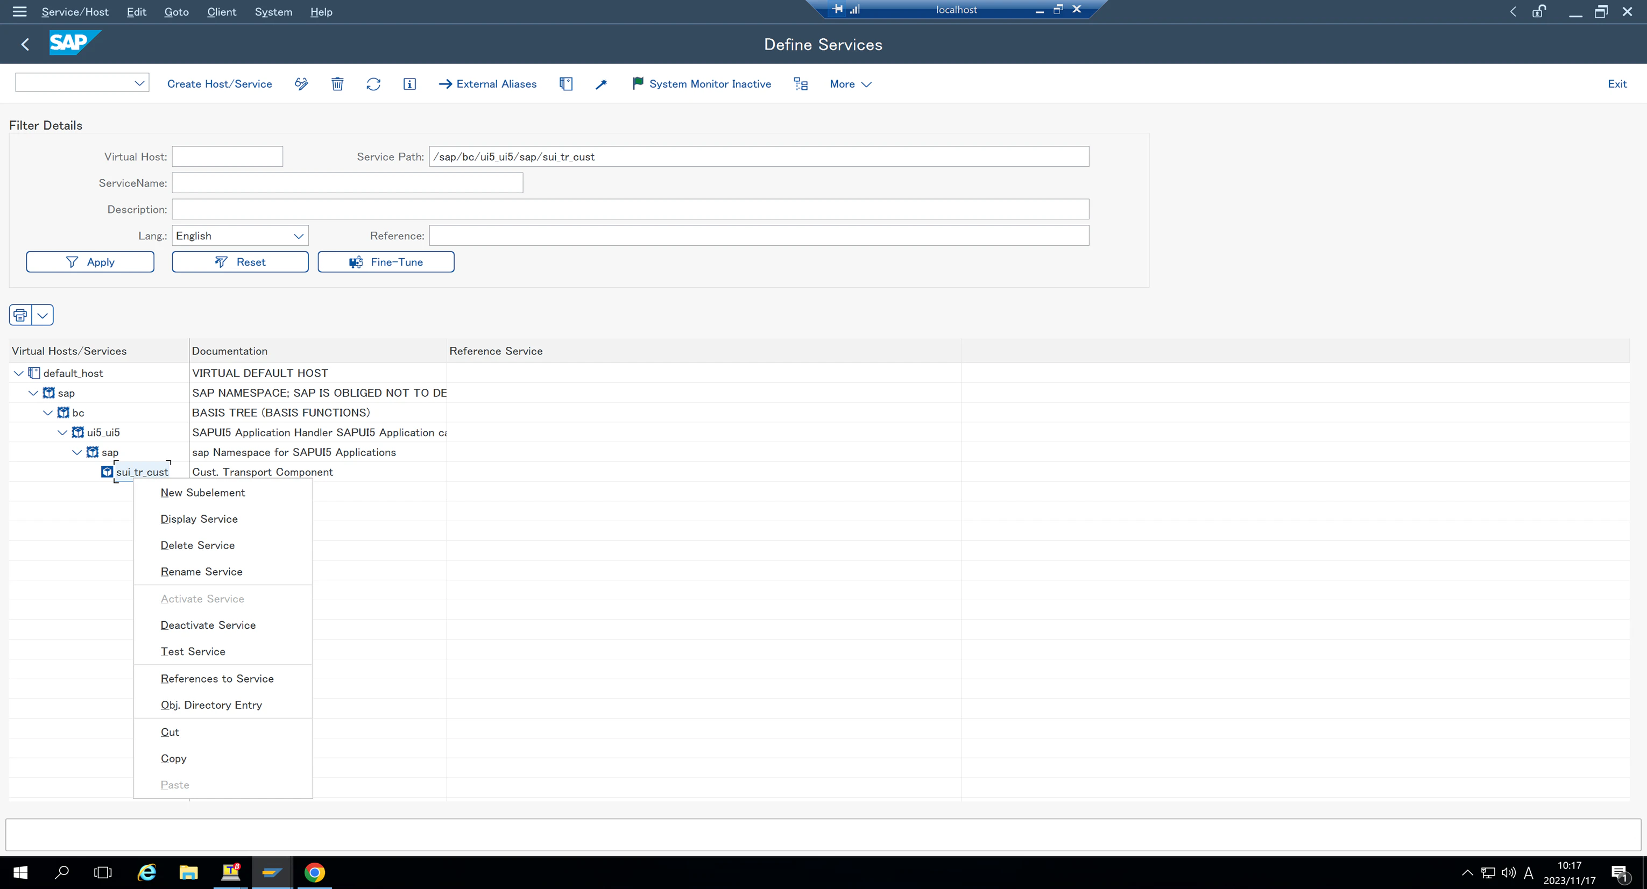Click the bc service cube icon
The width and height of the screenshot is (1647, 889).
tap(63, 412)
